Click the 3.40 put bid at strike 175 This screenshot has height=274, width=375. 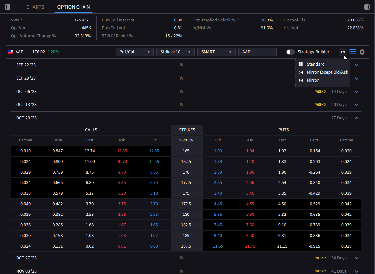click(x=218, y=193)
